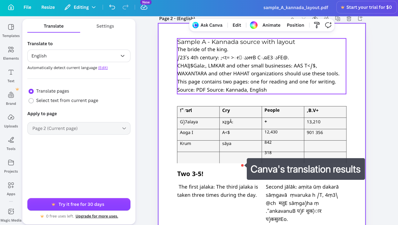Click table cell sāya

click(227, 143)
